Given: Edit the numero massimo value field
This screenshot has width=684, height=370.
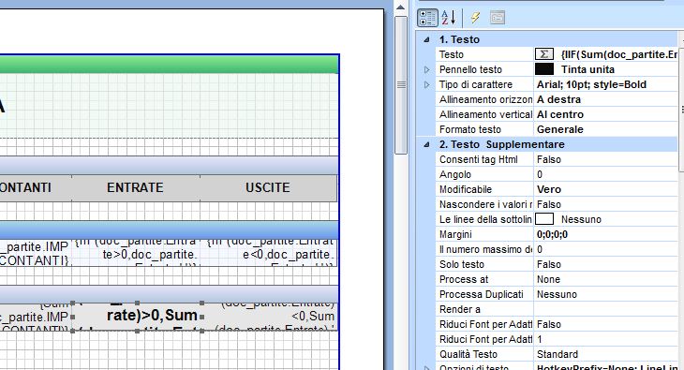Looking at the screenshot, I should (x=606, y=249).
